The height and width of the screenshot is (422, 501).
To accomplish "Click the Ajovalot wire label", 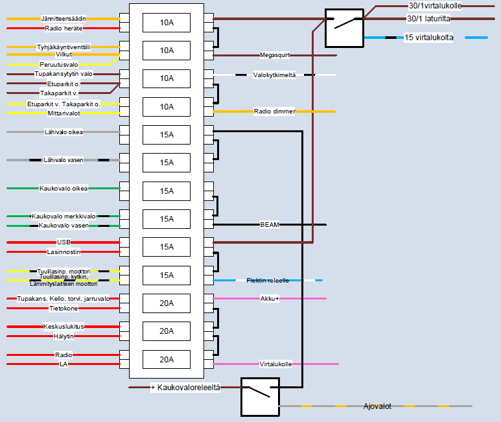I will tap(377, 406).
